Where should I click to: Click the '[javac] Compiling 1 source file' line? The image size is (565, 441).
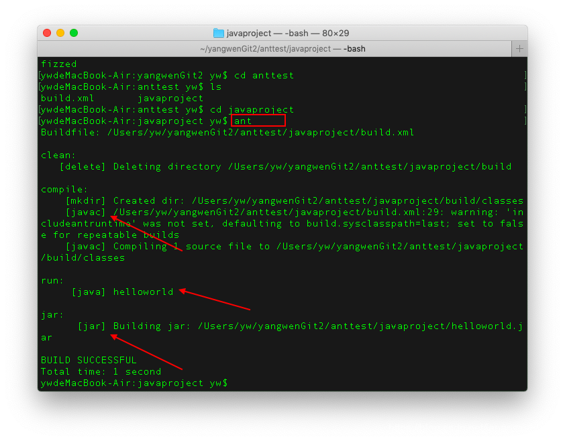click(x=295, y=247)
